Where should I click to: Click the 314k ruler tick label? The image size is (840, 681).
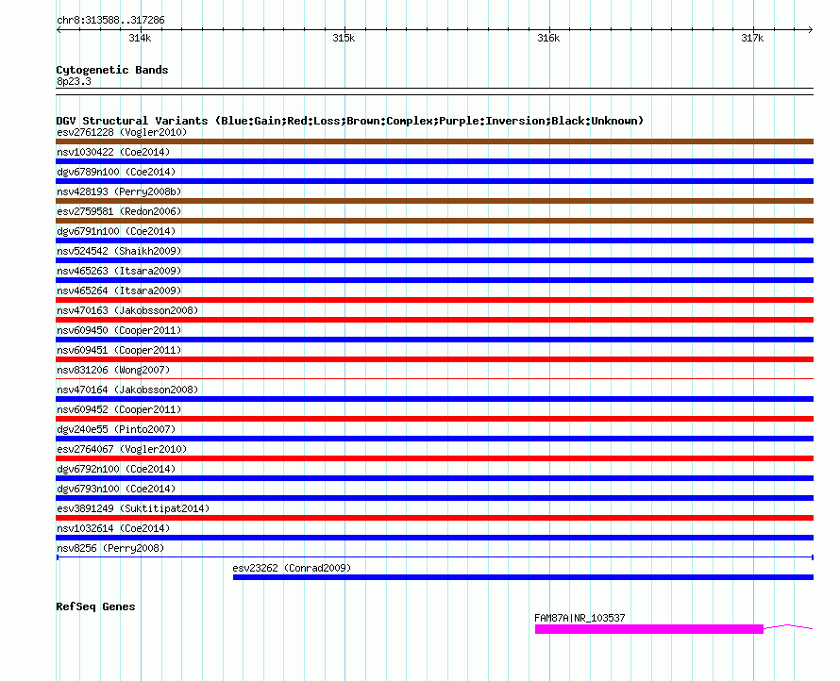point(140,38)
